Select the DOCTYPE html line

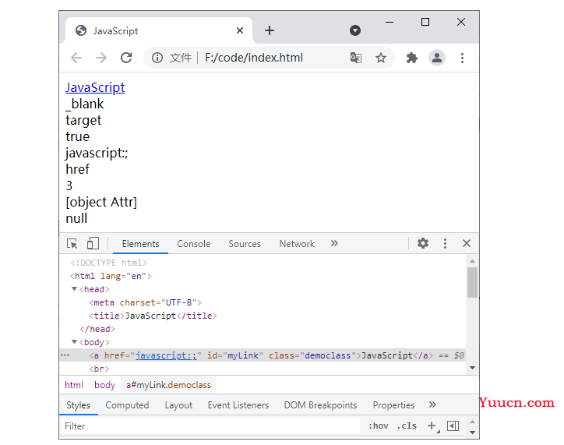click(108, 263)
